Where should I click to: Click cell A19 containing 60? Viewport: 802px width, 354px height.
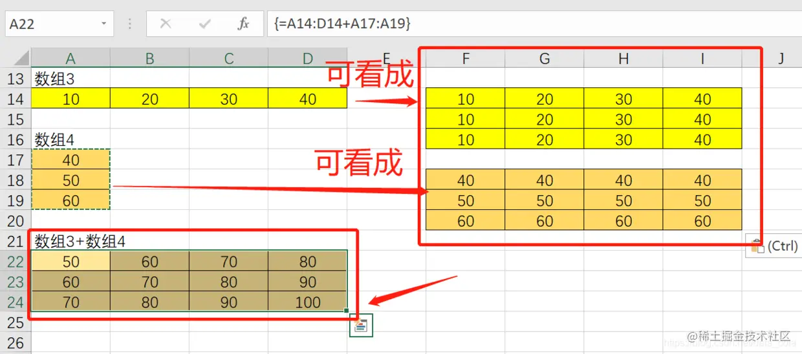(x=70, y=200)
